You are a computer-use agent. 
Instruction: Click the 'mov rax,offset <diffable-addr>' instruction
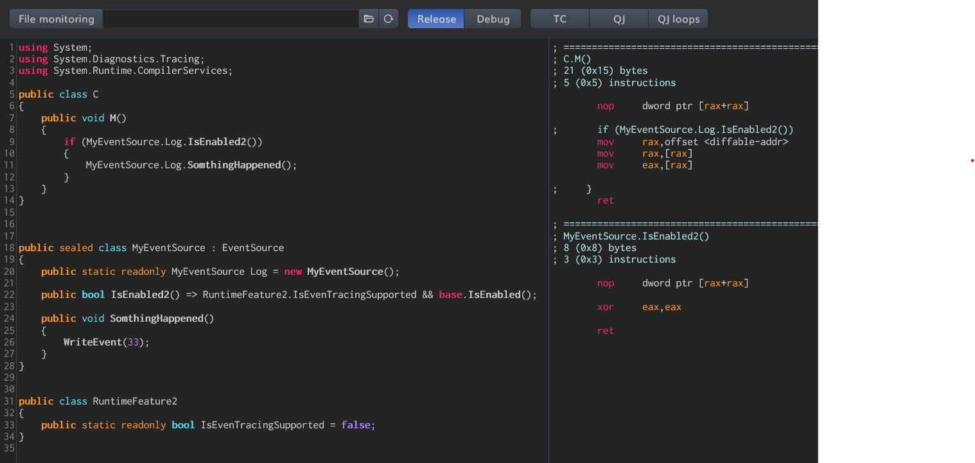(692, 142)
